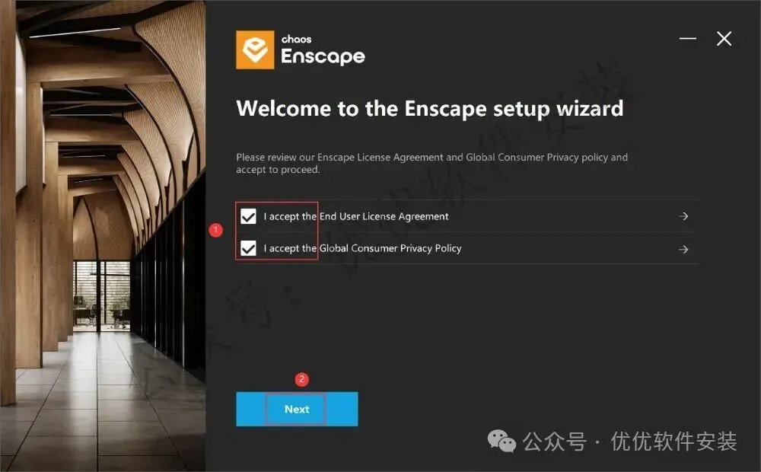
Task: Click the small 'chaos' brand text
Action: pos(297,40)
